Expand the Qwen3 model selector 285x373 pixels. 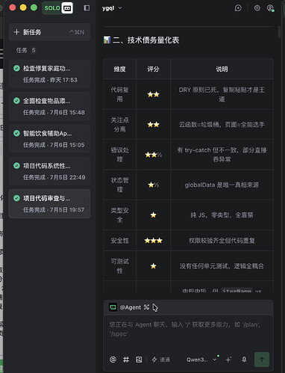[201, 360]
